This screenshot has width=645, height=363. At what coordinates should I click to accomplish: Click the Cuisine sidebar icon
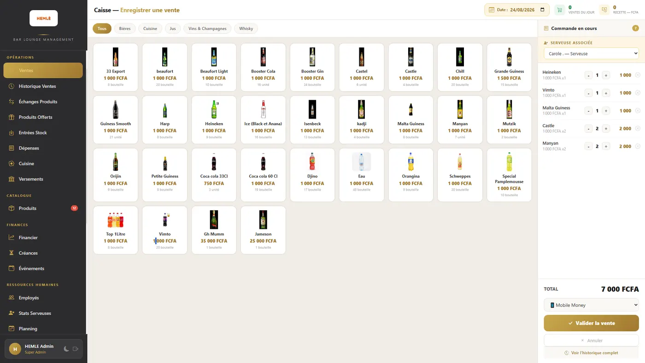(x=12, y=163)
